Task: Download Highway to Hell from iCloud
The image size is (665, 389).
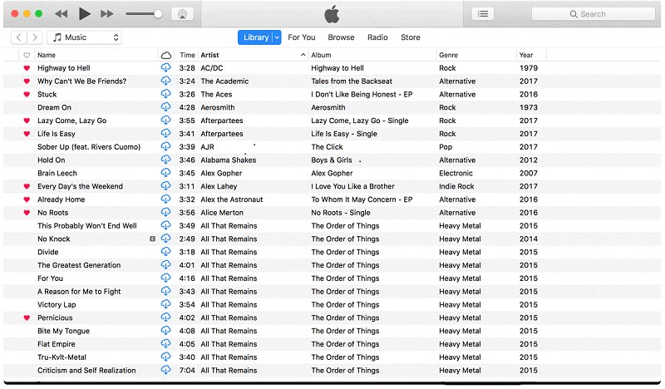Action: (165, 67)
